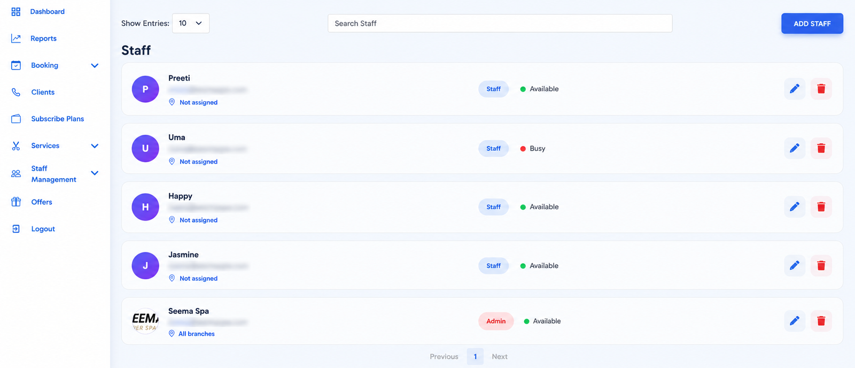Open the Show Entries dropdown
855x368 pixels.
[x=191, y=24]
